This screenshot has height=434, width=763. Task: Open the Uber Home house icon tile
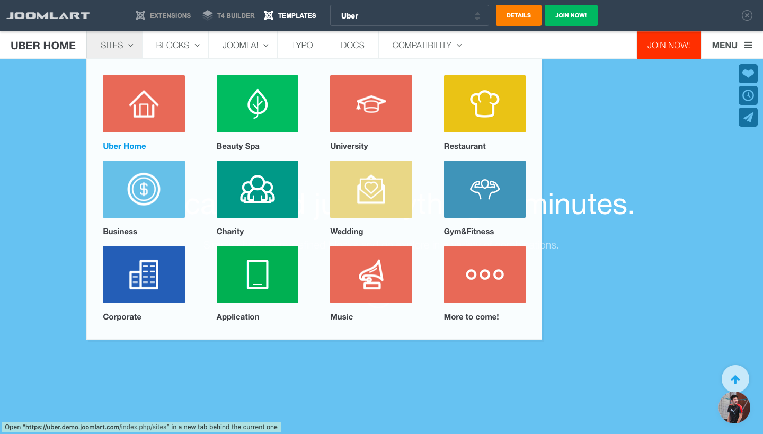pyautogui.click(x=144, y=104)
